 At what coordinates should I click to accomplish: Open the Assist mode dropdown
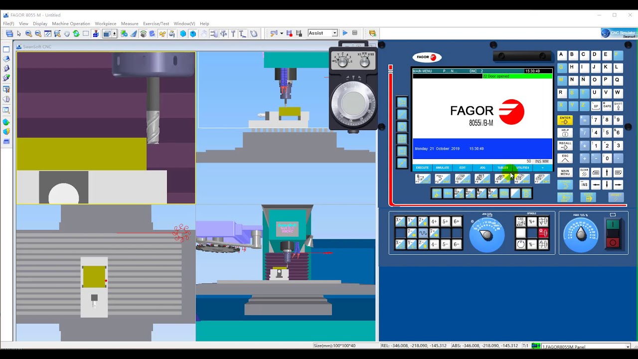coord(334,33)
